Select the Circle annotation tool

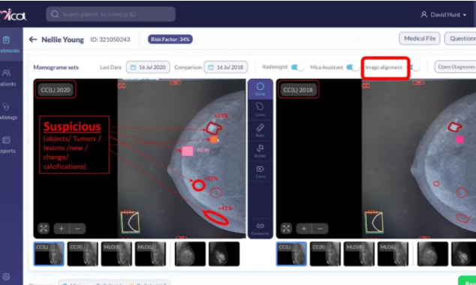(x=261, y=89)
